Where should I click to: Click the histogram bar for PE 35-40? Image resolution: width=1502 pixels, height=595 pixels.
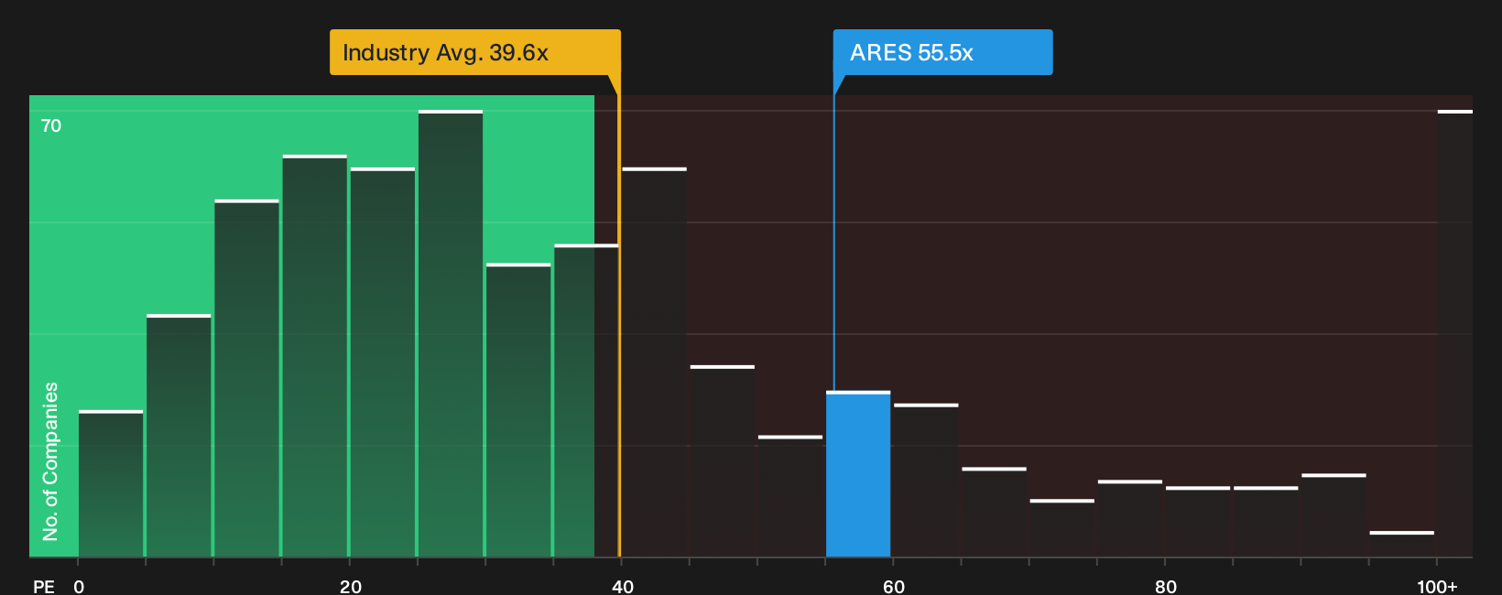(x=586, y=400)
